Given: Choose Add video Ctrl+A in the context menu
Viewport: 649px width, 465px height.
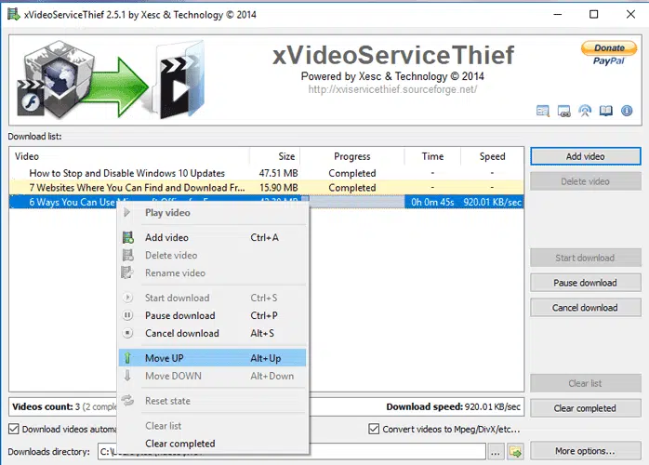Looking at the screenshot, I should (x=212, y=238).
